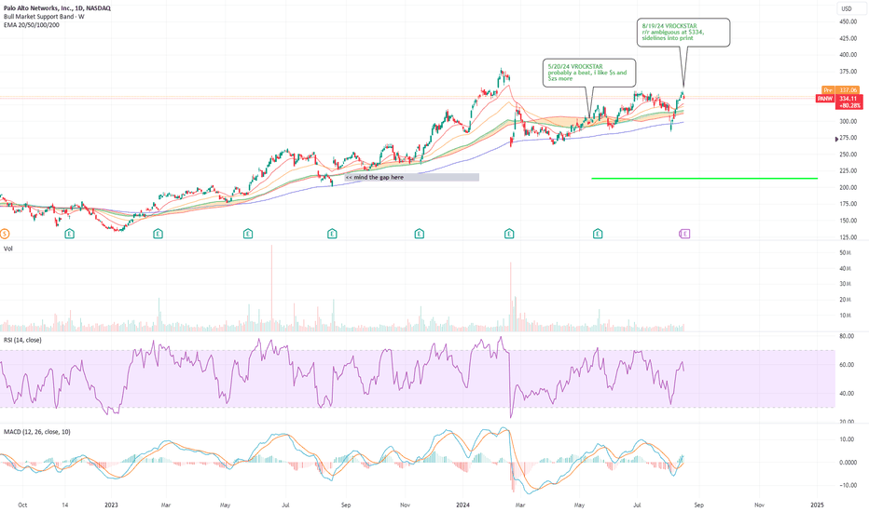Open the May 2024 earnings marker
This screenshot has width=869, height=512.
(x=598, y=235)
